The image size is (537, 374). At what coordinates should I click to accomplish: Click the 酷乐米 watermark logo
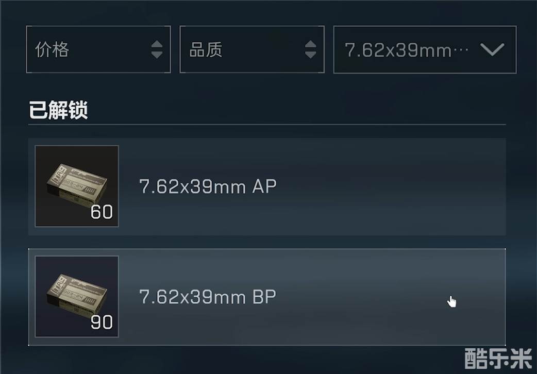pos(498,359)
